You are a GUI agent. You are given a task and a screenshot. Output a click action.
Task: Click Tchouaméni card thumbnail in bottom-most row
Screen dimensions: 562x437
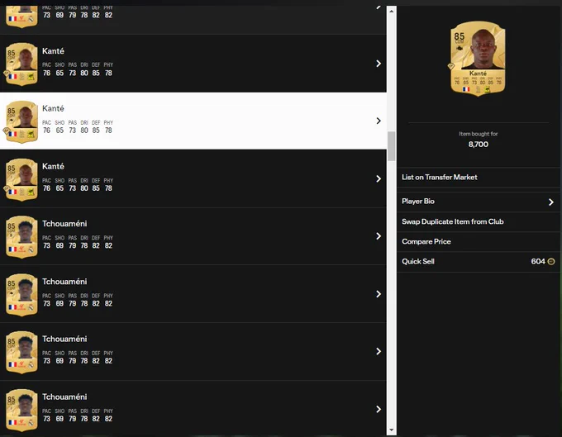[21, 410]
